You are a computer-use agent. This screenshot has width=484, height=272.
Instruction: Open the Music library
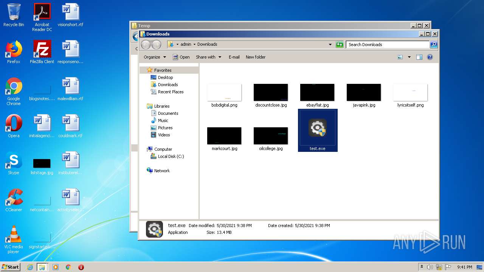point(160,121)
